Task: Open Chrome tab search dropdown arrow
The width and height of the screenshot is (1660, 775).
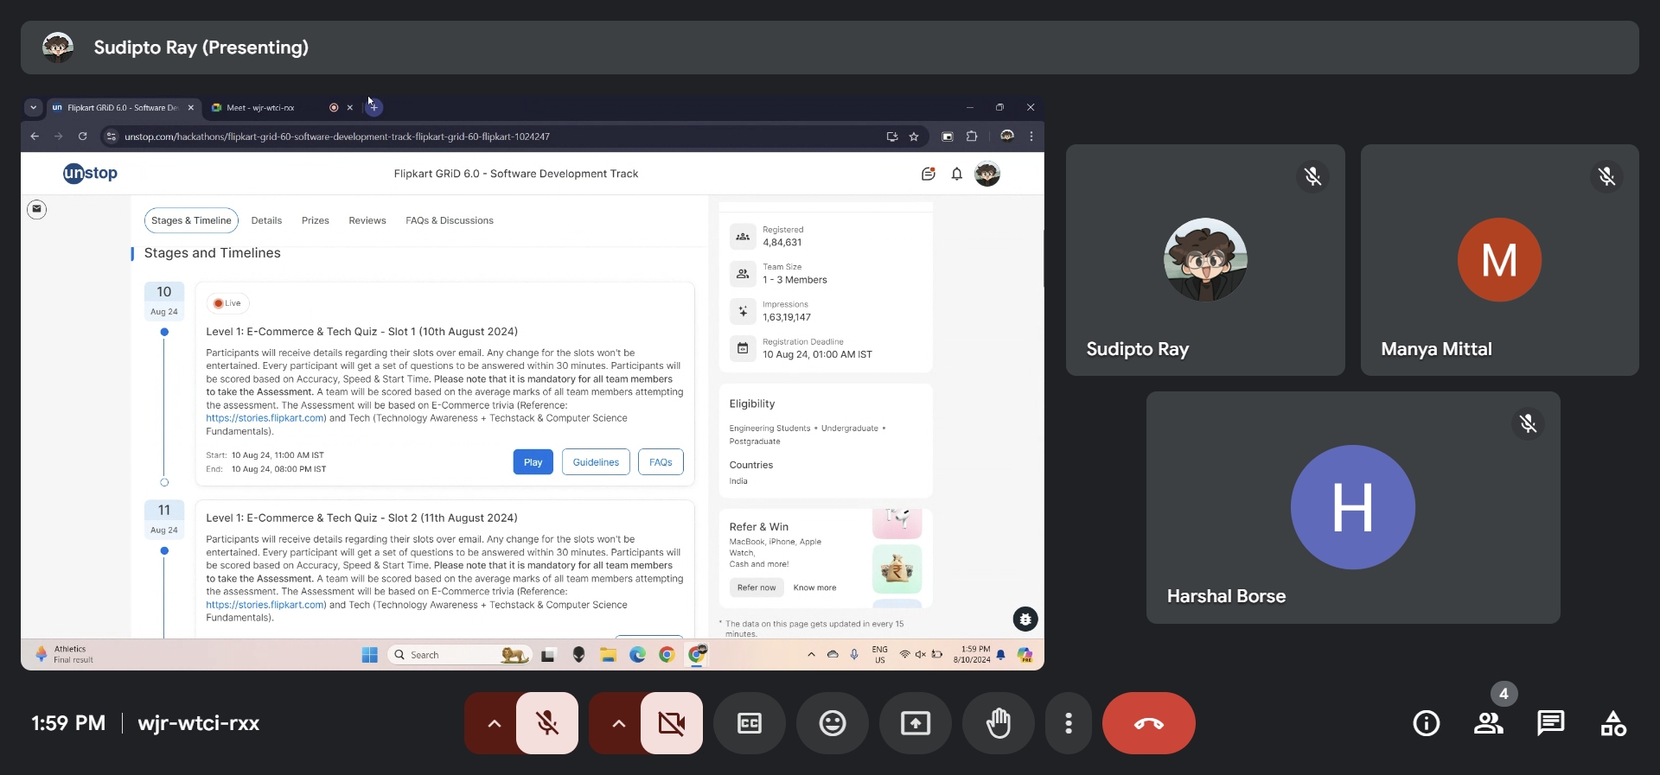Action: (x=33, y=107)
